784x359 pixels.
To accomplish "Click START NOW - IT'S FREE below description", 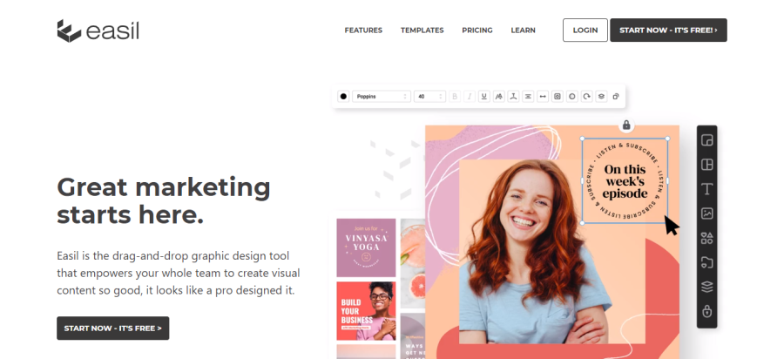I will click(x=113, y=328).
